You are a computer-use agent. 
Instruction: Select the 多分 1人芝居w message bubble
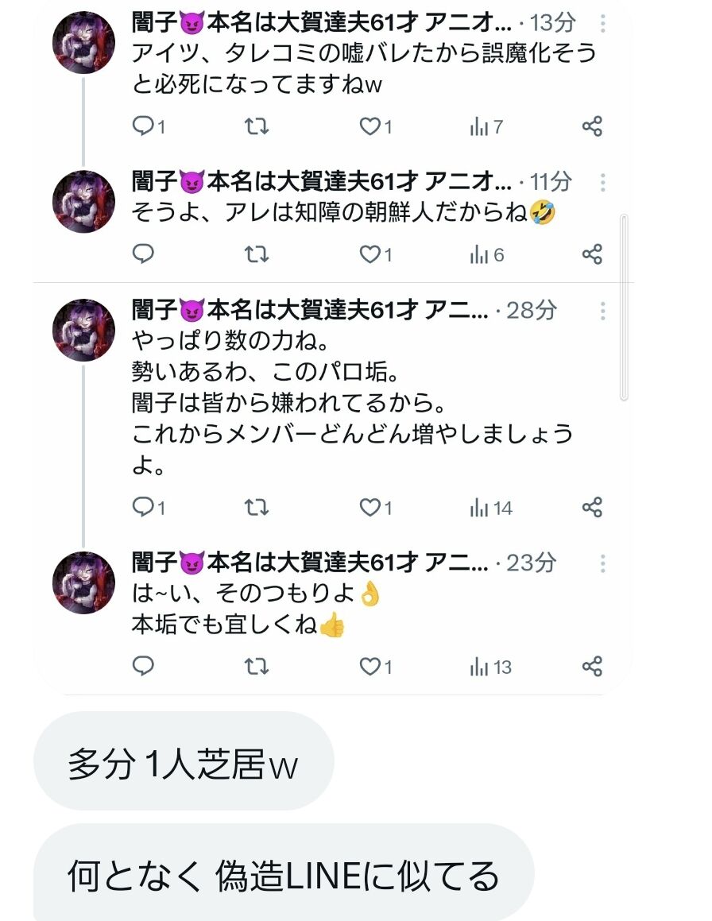pyautogui.click(x=184, y=761)
